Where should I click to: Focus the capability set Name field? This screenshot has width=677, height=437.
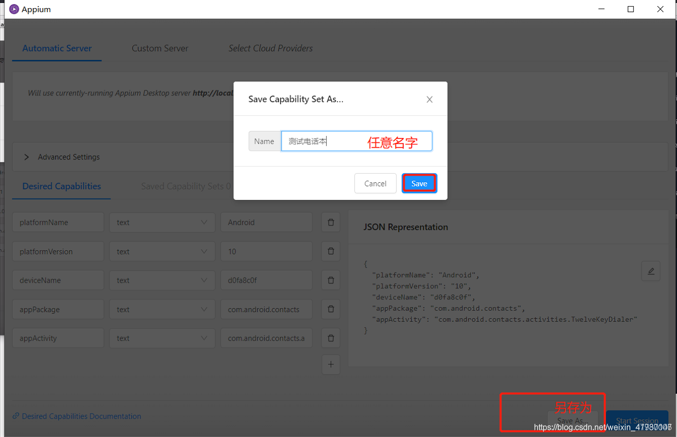[357, 141]
